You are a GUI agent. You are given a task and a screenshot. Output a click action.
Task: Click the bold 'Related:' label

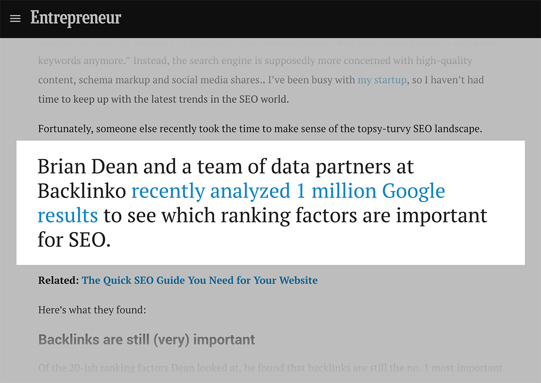point(59,280)
